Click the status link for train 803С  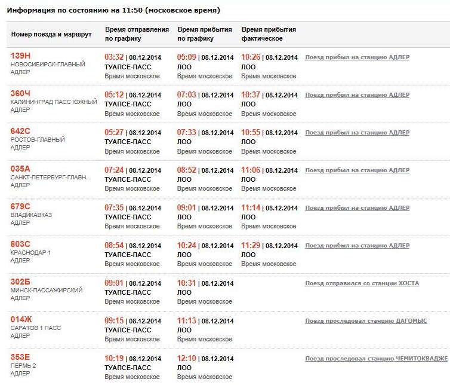click(x=357, y=246)
